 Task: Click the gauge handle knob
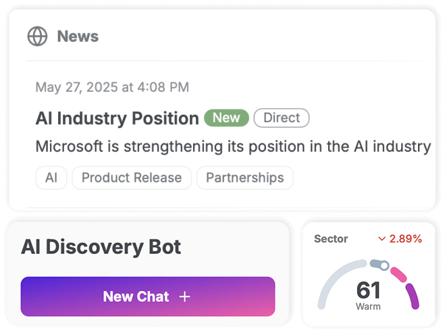[x=384, y=265]
